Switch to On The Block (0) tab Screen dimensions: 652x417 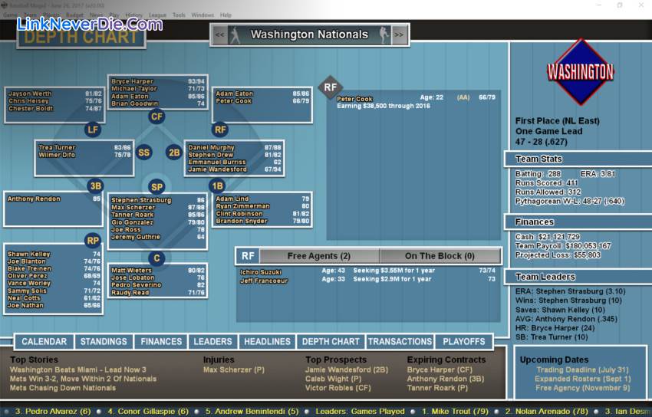pos(440,256)
